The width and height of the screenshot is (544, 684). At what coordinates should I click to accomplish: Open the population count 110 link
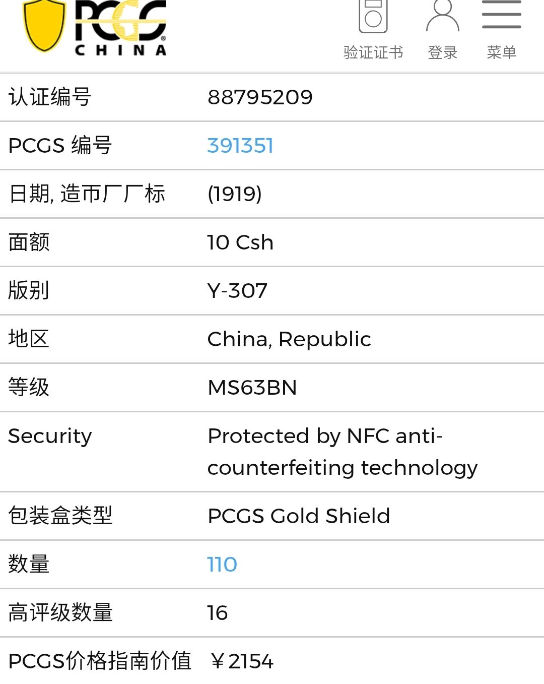pyautogui.click(x=222, y=565)
